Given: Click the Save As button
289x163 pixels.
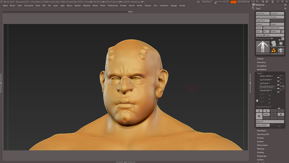Looking at the screenshot, I should [277, 13].
